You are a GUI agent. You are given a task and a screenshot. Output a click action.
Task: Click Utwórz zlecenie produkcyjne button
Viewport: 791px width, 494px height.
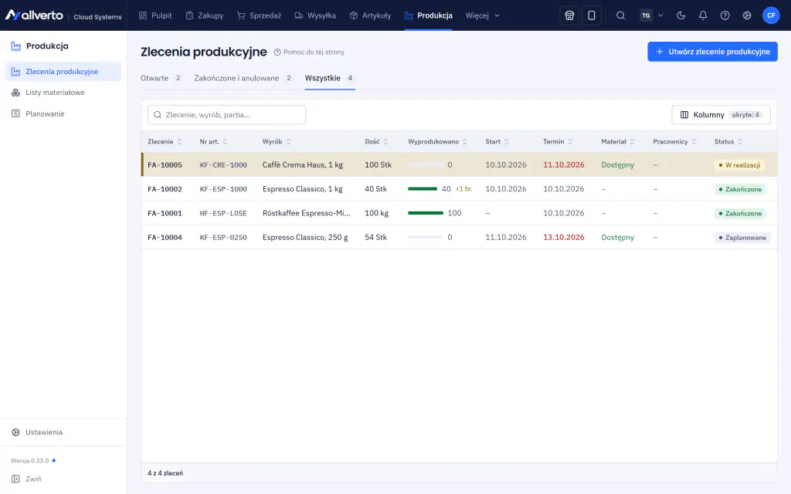[712, 52]
